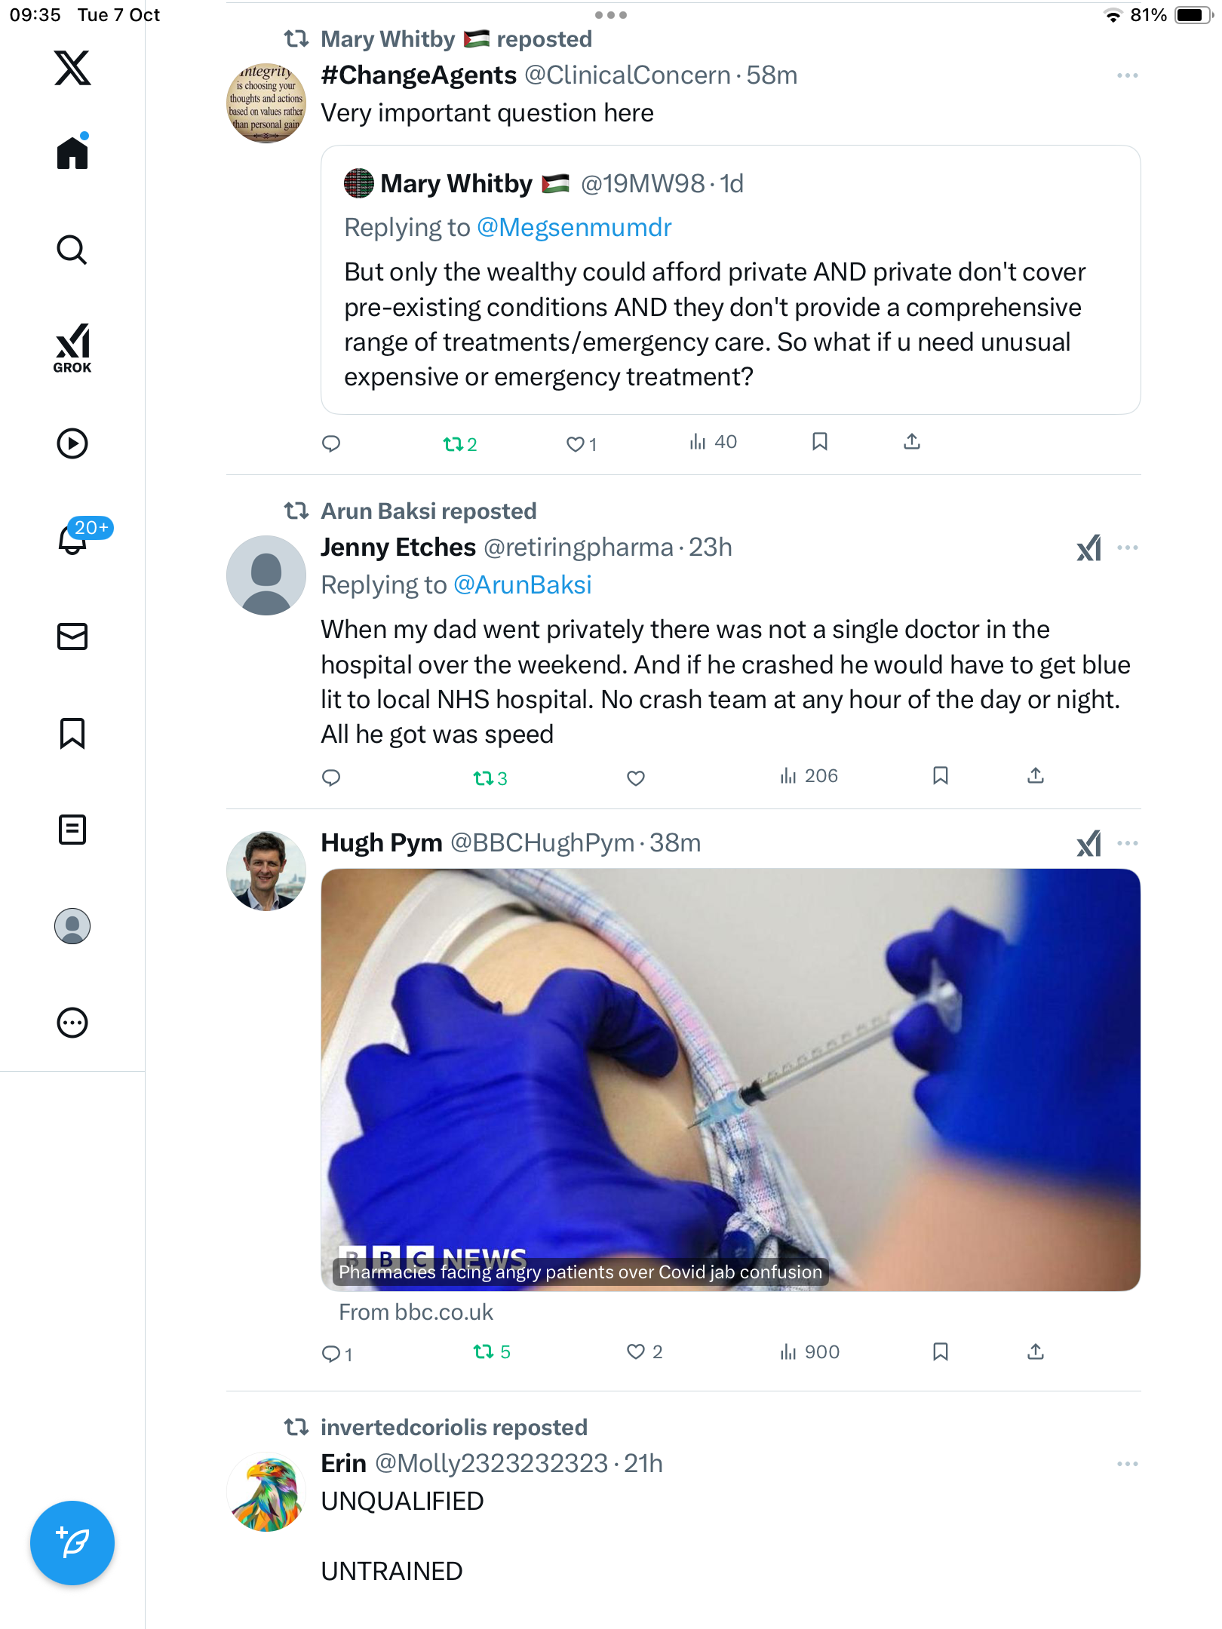The width and height of the screenshot is (1222, 1629).
Task: Open the Lists sidebar icon
Action: click(72, 830)
